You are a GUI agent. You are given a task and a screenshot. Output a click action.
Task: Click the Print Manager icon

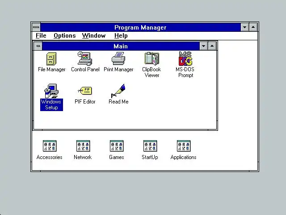[118, 59]
